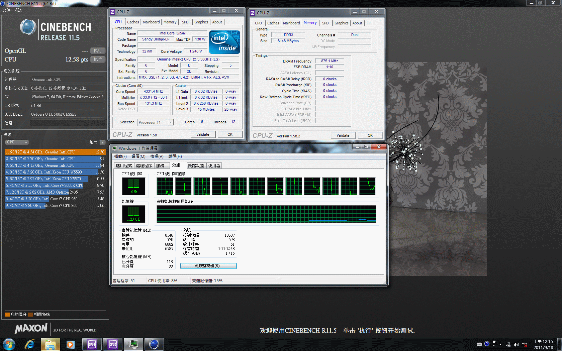The width and height of the screenshot is (562, 351).
Task: Switch to second CPU-Z taskbar button
Action: coord(113,344)
